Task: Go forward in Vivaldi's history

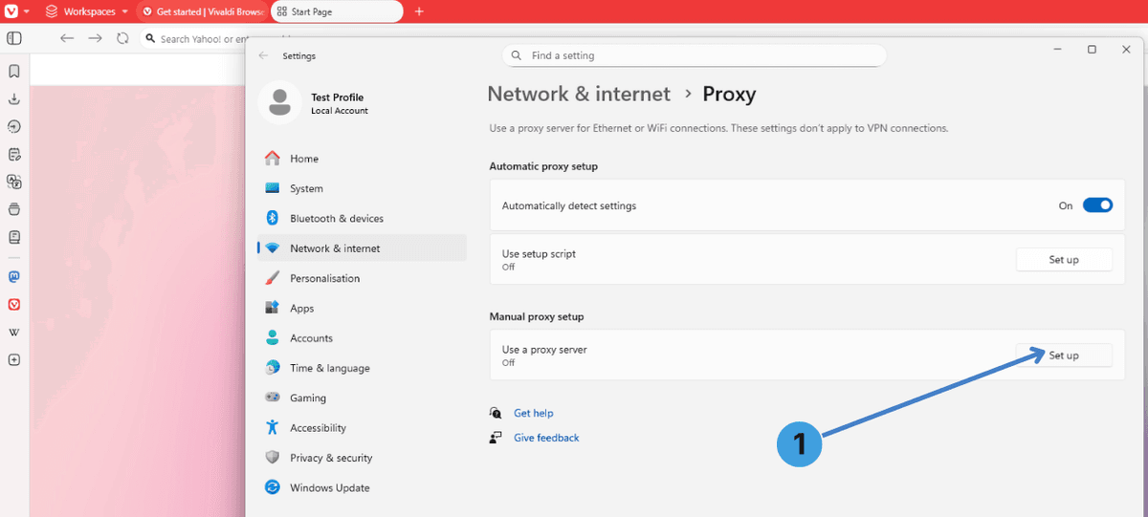Action: 95,38
